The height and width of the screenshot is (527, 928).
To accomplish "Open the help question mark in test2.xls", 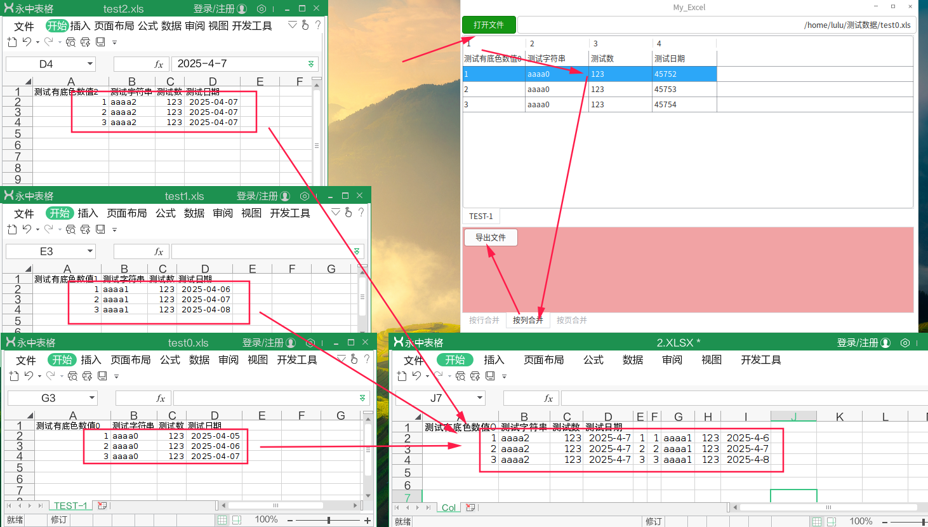I will [x=318, y=25].
